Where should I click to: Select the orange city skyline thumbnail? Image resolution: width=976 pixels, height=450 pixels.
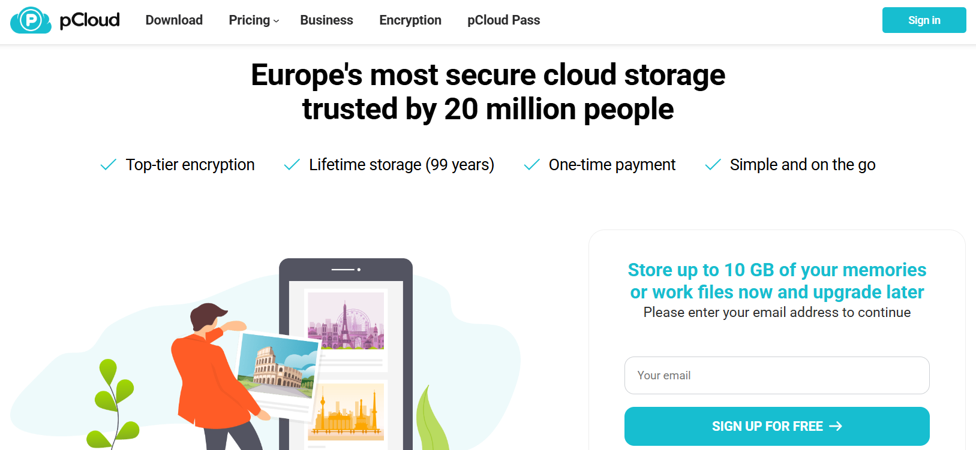coord(346,412)
